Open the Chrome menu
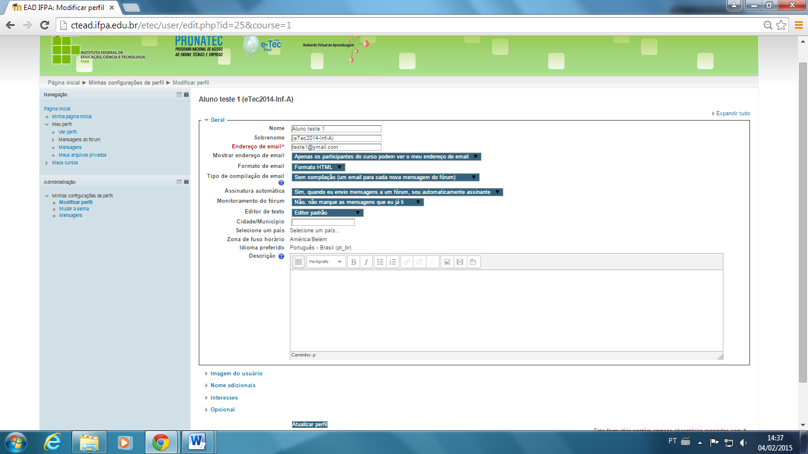The image size is (808, 454). (x=799, y=25)
